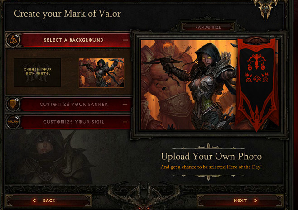Click the Upload Your Own Photo heading
Screen dimensions: 298x210
211,157
